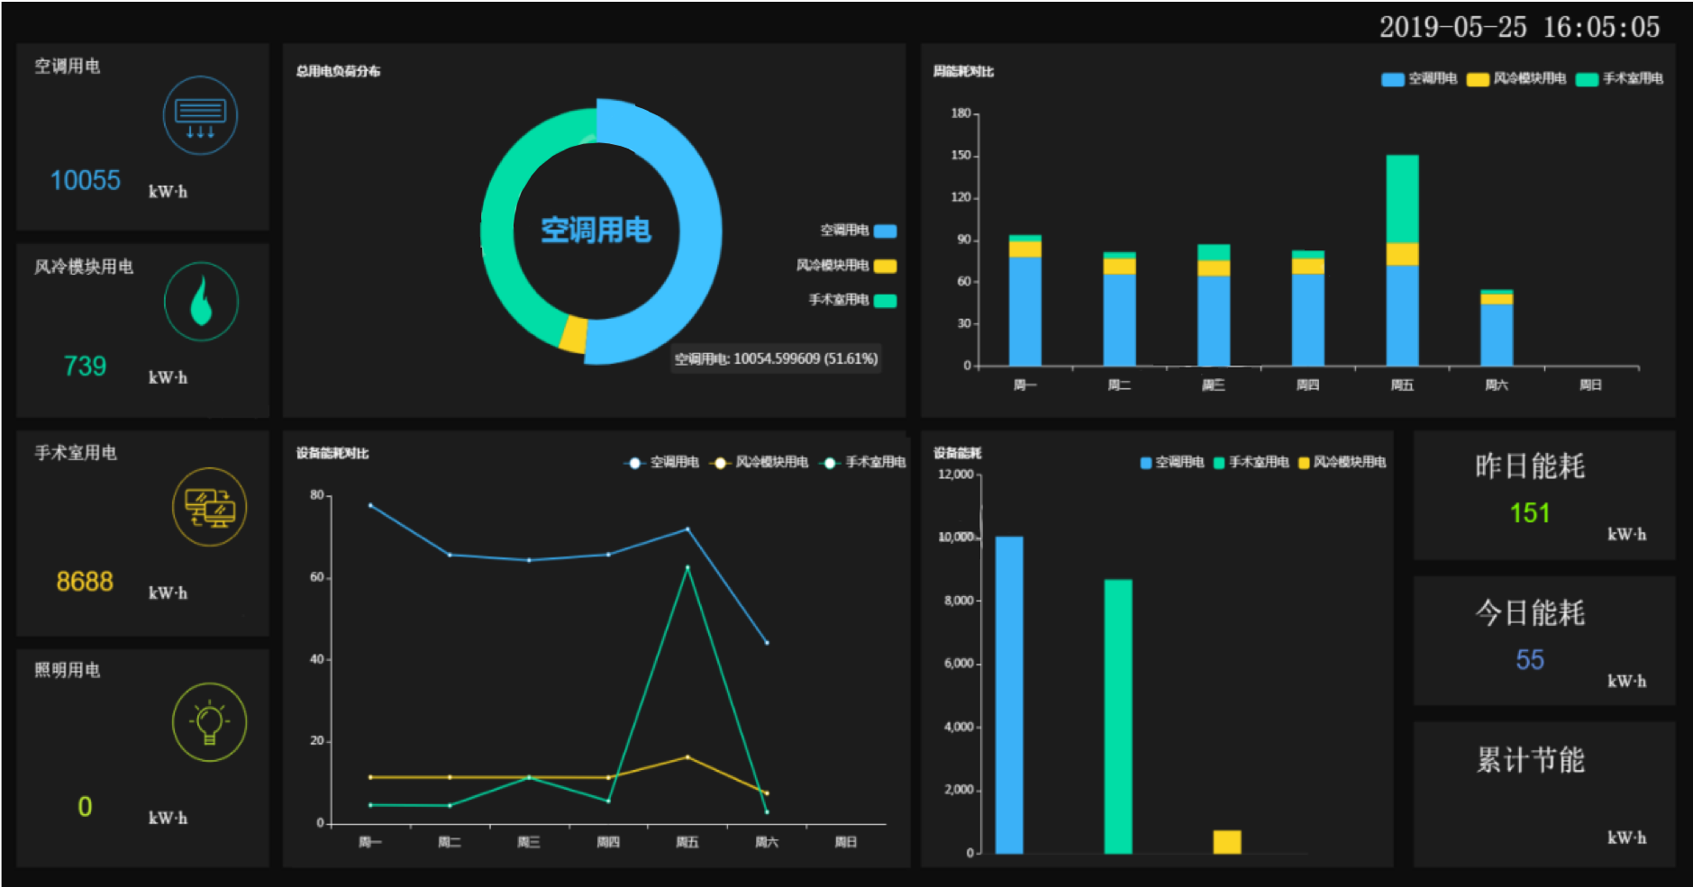Click the flame icon in 风冷模块用电 card
The width and height of the screenshot is (1693, 887).
click(201, 302)
